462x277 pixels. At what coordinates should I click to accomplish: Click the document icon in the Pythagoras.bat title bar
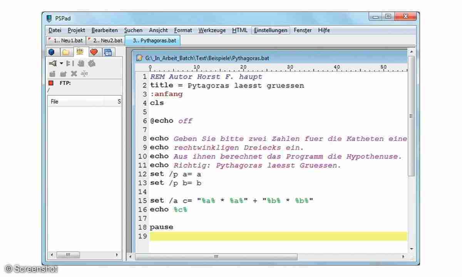coord(140,58)
